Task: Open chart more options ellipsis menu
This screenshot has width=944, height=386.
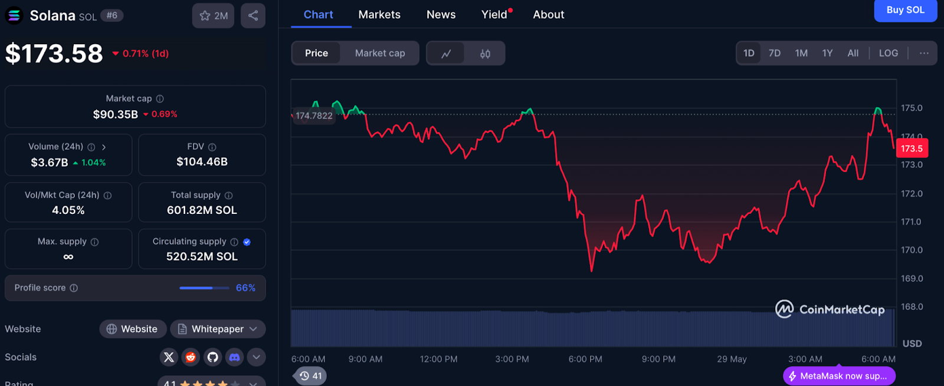Action: (924, 53)
